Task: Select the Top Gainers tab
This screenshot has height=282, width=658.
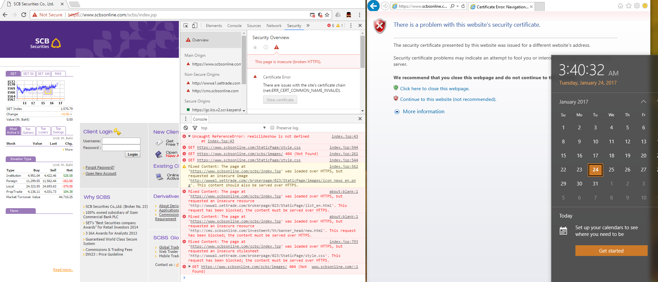Action: coord(28,131)
